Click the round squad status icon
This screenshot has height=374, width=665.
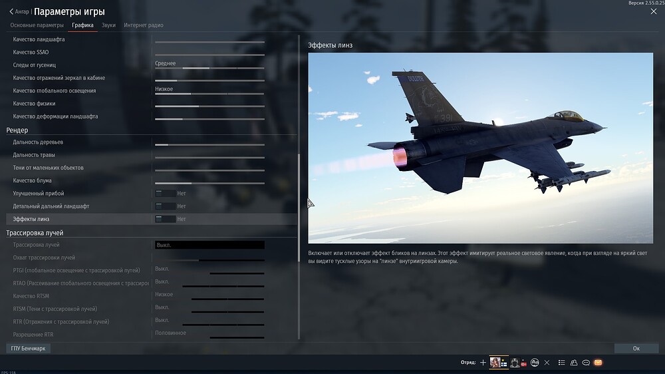[x=535, y=363]
